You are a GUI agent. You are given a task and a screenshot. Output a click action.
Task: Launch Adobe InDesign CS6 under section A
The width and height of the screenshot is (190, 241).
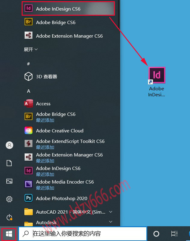[x=68, y=171]
